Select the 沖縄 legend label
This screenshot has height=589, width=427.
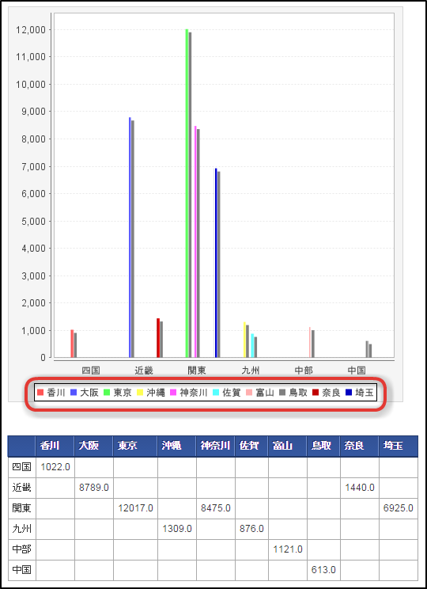pyautogui.click(x=156, y=393)
